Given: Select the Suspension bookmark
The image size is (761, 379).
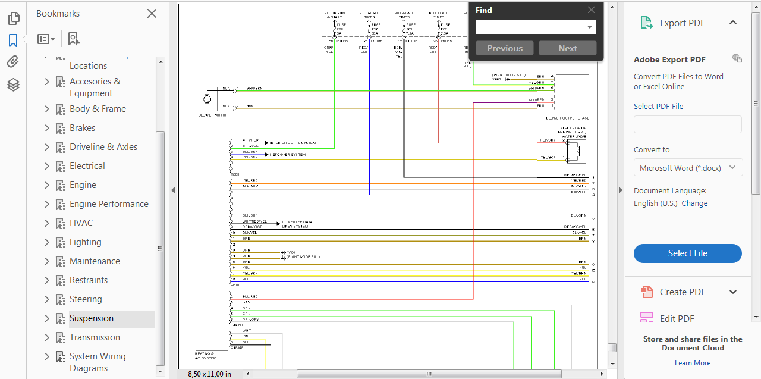Looking at the screenshot, I should (92, 318).
